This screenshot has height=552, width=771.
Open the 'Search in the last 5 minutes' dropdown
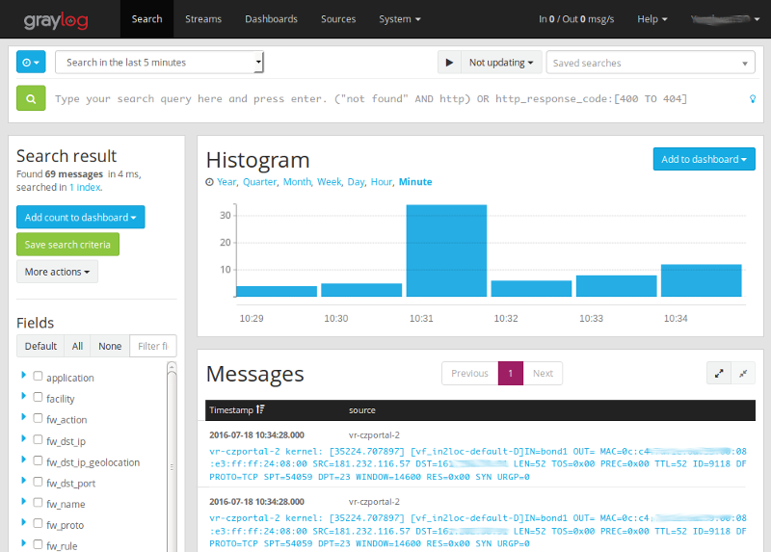[x=159, y=63]
